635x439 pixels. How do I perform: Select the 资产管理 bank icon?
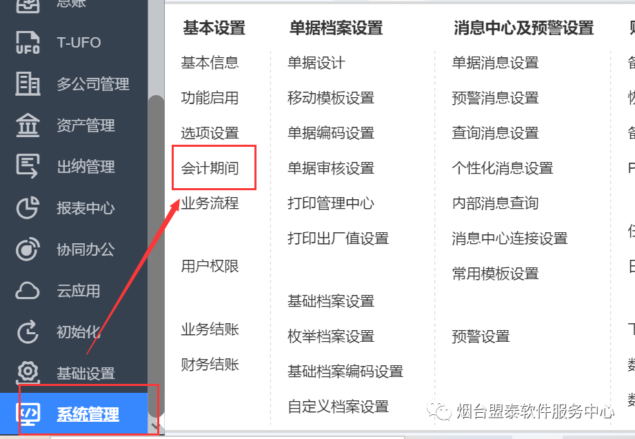click(28, 125)
